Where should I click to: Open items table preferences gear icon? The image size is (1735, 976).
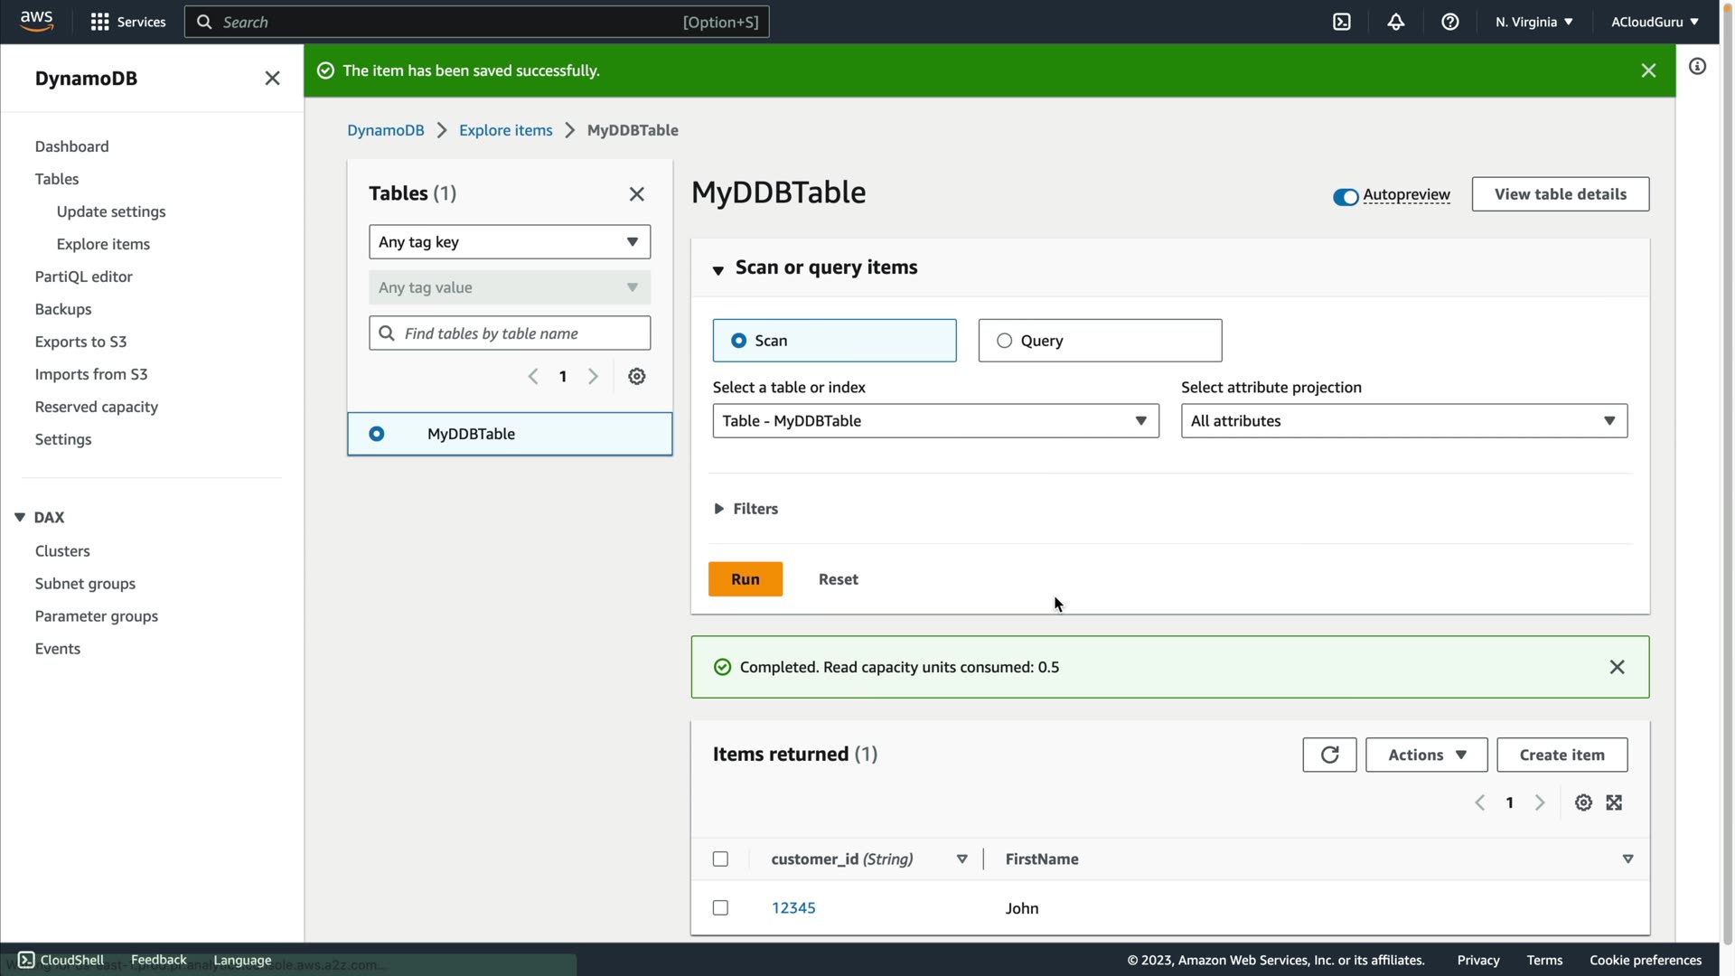[x=1583, y=802]
